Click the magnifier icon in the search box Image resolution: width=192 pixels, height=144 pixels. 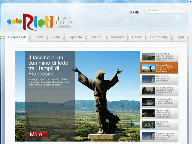click(x=148, y=10)
